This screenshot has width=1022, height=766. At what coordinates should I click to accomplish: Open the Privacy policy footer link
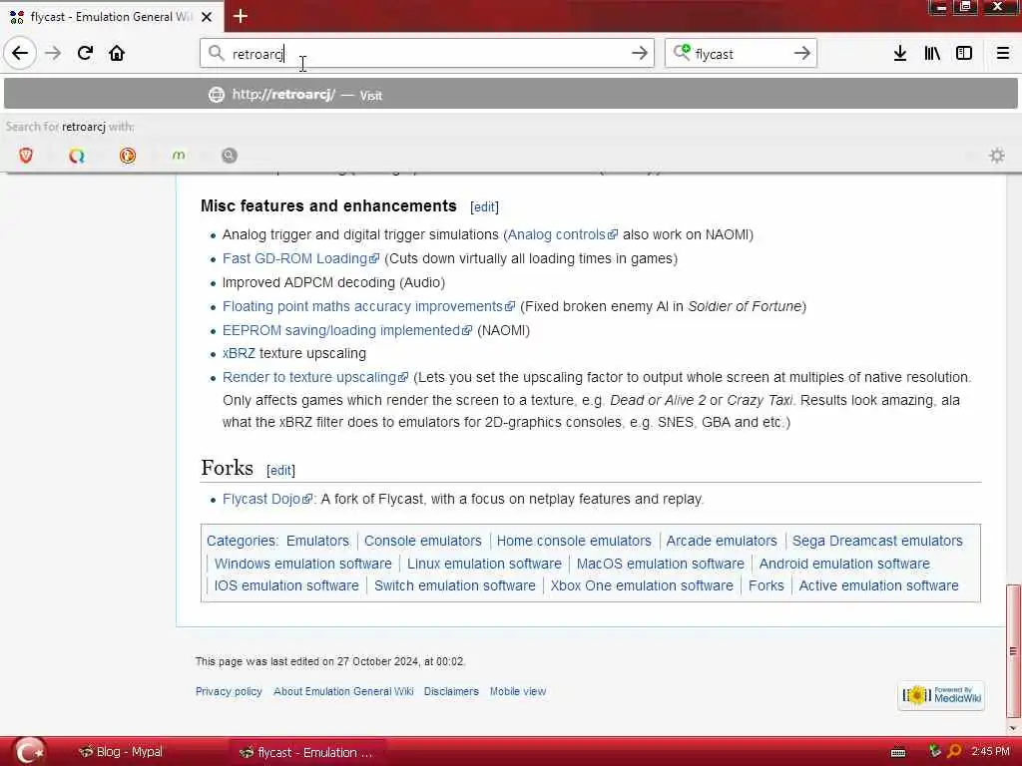pos(229,691)
